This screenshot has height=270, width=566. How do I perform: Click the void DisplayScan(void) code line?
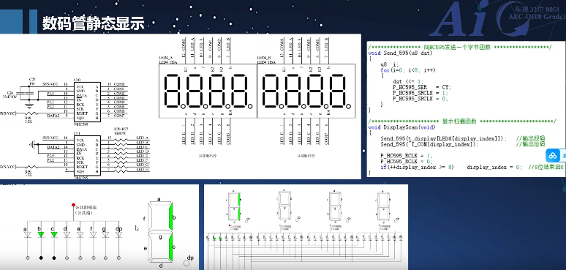pyautogui.click(x=401, y=127)
